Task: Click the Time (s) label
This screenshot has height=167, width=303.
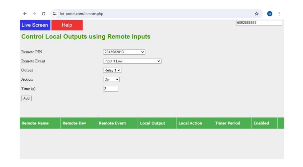Action: coord(28,89)
